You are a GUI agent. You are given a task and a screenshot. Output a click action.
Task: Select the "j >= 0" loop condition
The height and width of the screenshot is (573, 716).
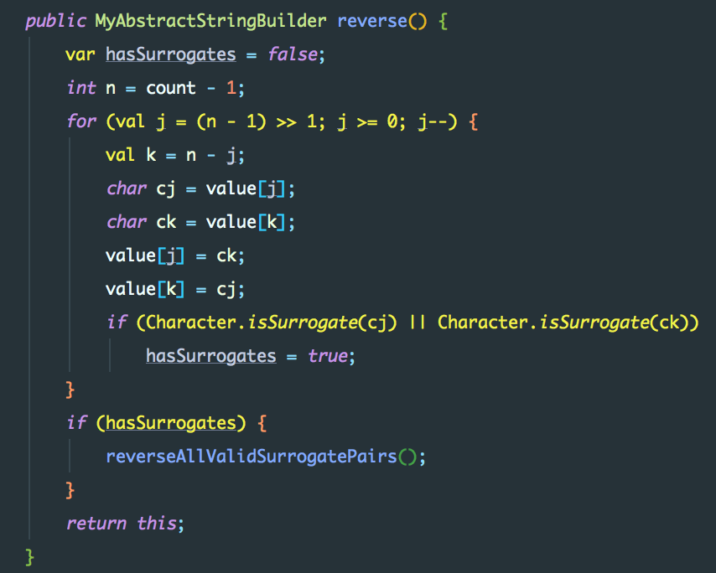pyautogui.click(x=369, y=121)
